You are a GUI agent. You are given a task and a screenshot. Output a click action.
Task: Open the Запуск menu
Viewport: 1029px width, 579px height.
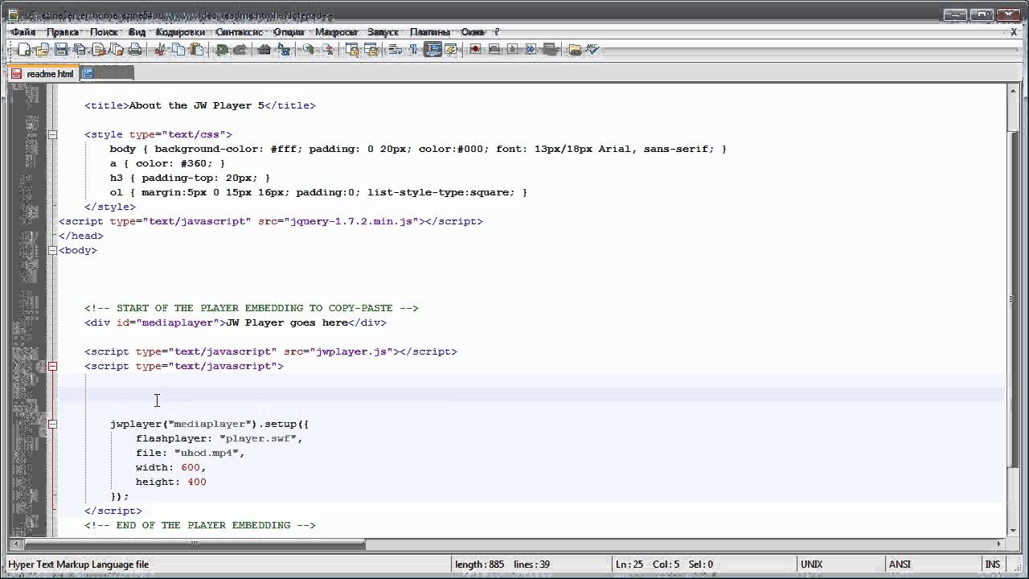click(383, 32)
